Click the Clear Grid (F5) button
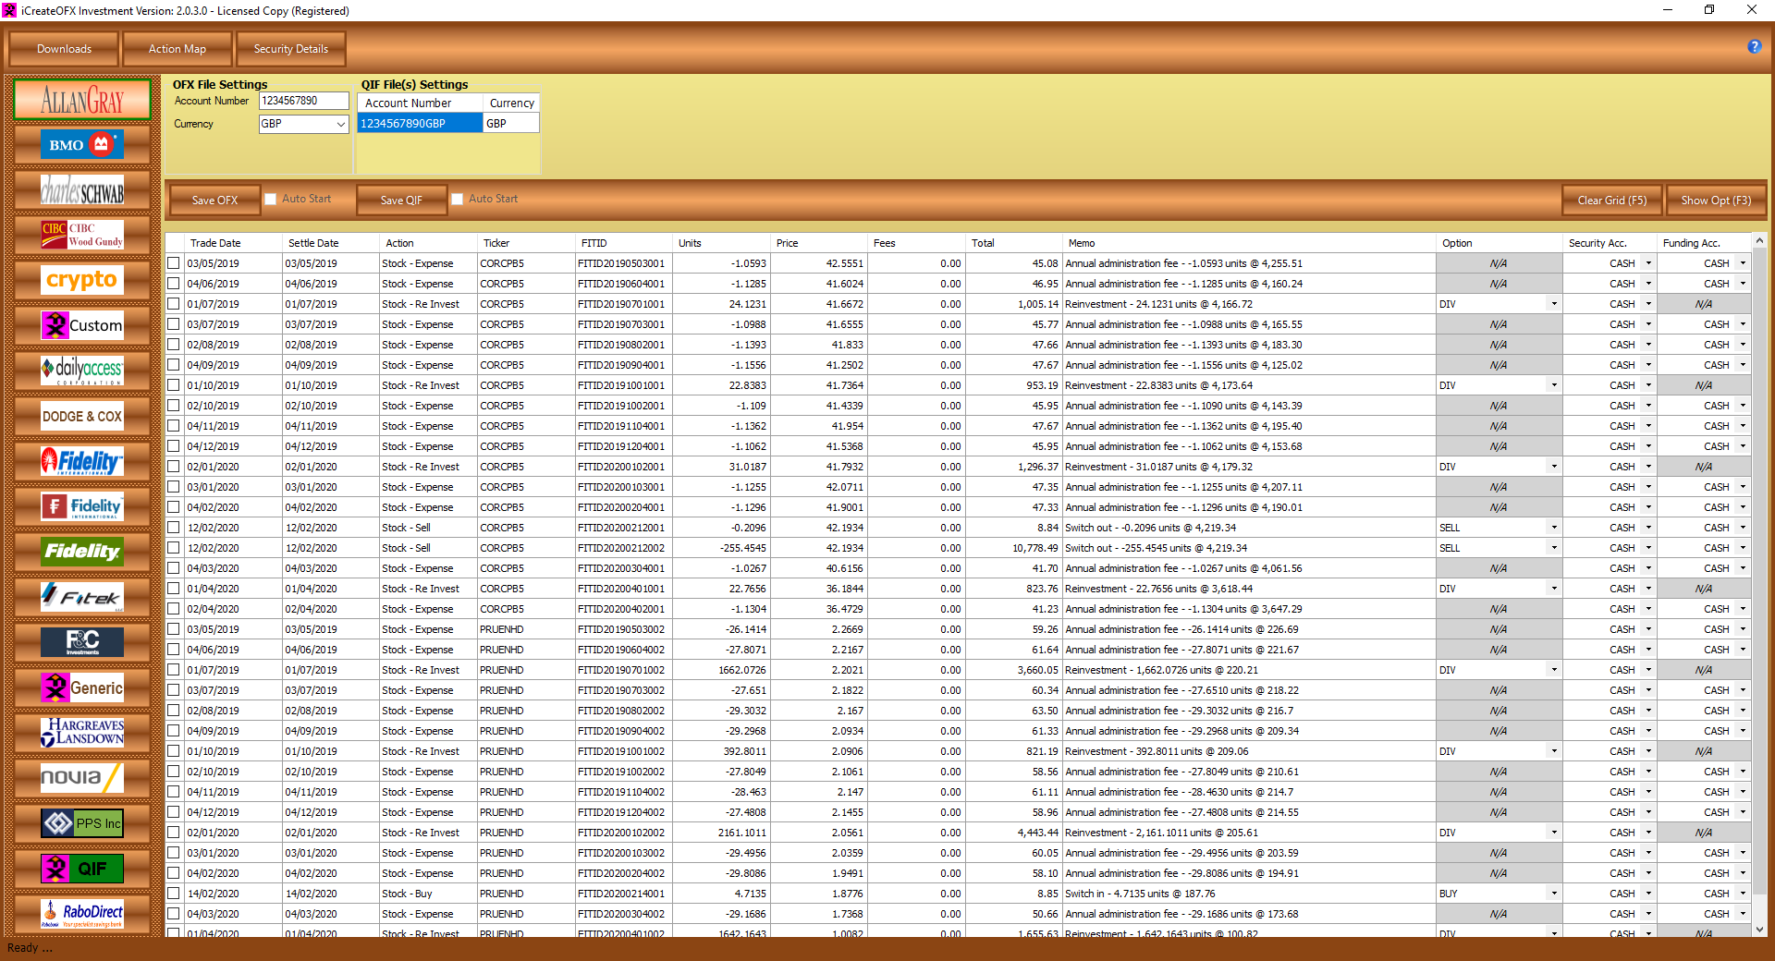Image resolution: width=1775 pixels, height=961 pixels. [1611, 200]
